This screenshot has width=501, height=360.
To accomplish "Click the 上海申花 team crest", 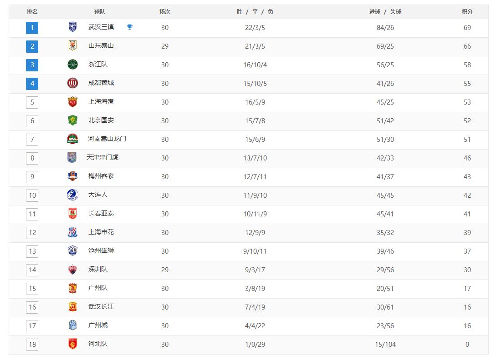I will click(72, 232).
